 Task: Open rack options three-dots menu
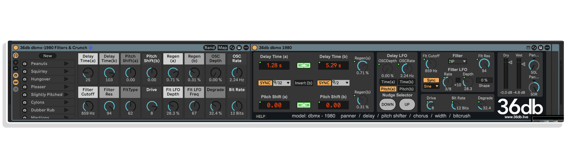click(246, 48)
